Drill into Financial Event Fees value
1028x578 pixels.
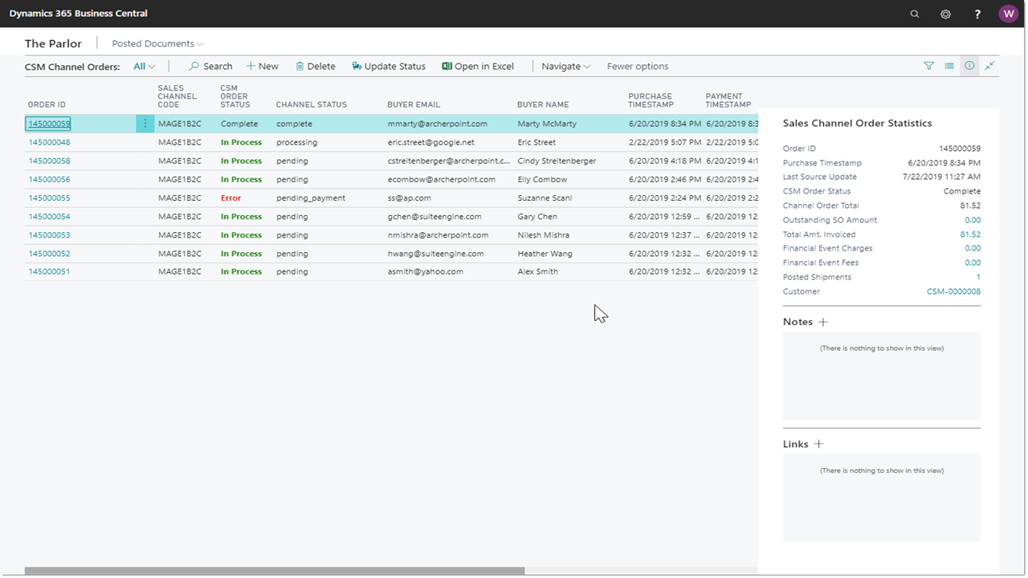973,263
